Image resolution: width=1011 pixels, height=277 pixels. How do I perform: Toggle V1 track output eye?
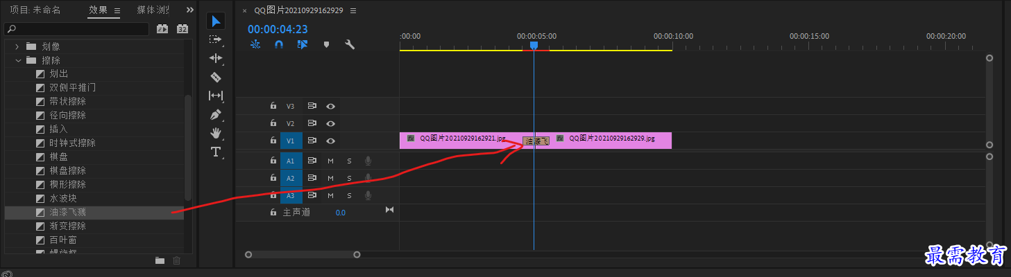pyautogui.click(x=331, y=141)
